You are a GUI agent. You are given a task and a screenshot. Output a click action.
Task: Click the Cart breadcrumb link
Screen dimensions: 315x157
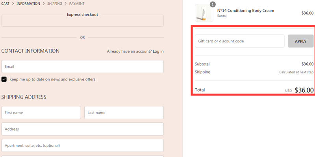5,4
